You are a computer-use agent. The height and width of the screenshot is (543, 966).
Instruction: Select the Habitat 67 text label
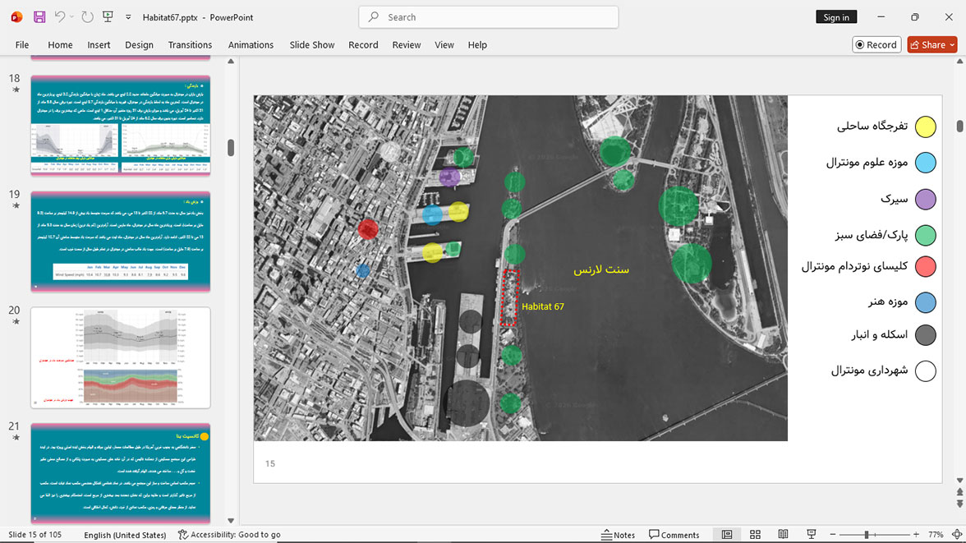coord(543,306)
